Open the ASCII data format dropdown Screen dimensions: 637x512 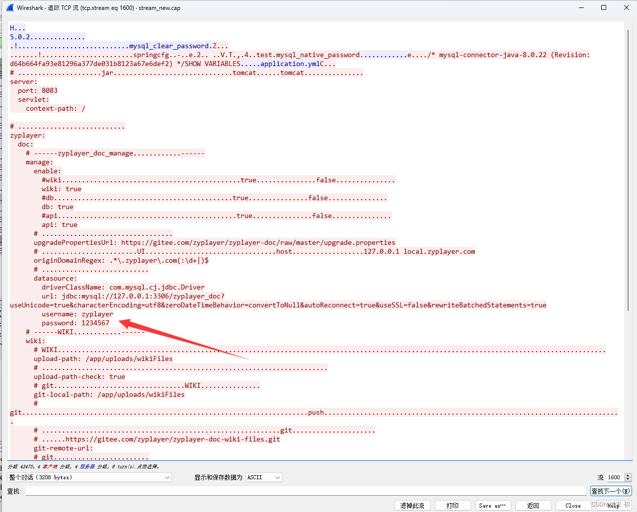click(264, 477)
